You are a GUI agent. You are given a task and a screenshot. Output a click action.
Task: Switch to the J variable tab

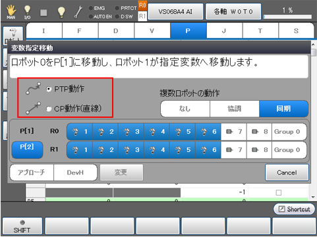[x=224, y=31]
